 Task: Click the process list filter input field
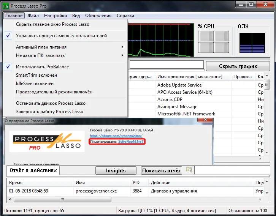coord(167,65)
